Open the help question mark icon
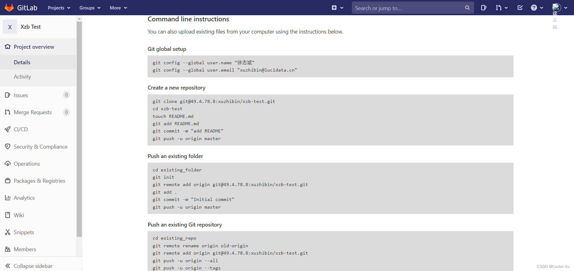The image size is (574, 271). pyautogui.click(x=534, y=8)
